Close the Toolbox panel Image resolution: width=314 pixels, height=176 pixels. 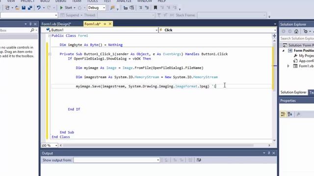click(x=35, y=24)
